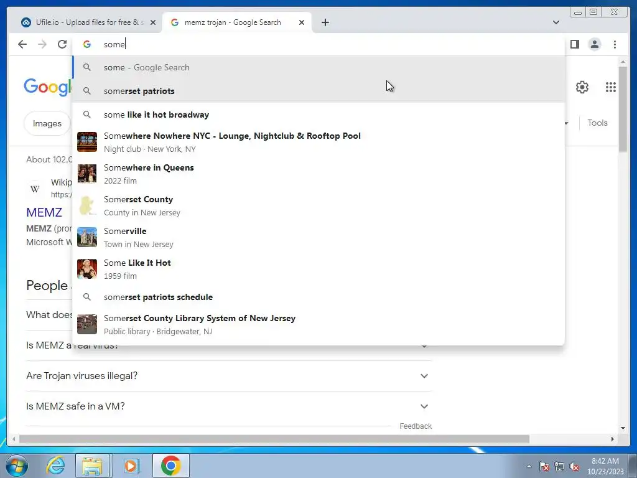
Task: Click the Chrome taskbar button
Action: point(170,466)
